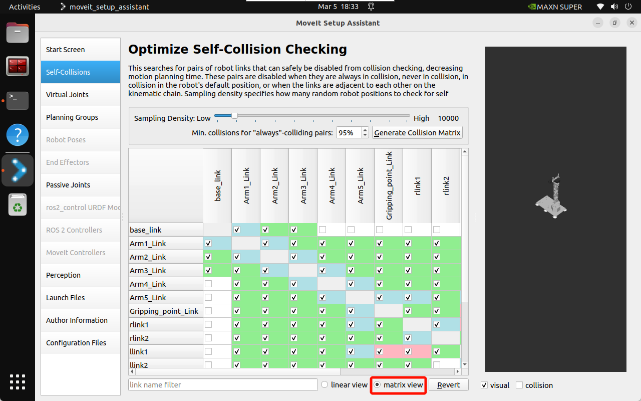
Task: Open the Files app in the dock
Action: 18,33
